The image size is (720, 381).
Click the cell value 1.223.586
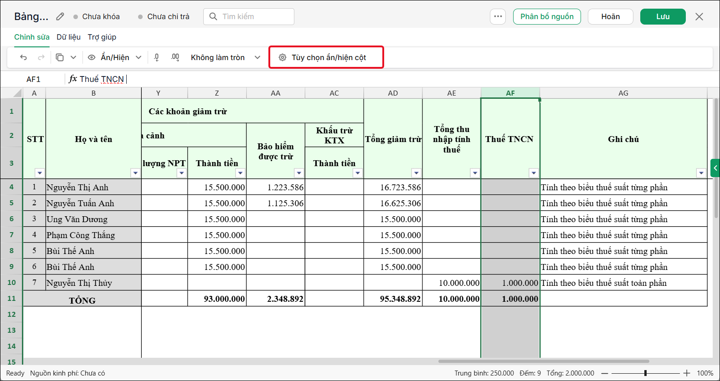click(x=276, y=187)
